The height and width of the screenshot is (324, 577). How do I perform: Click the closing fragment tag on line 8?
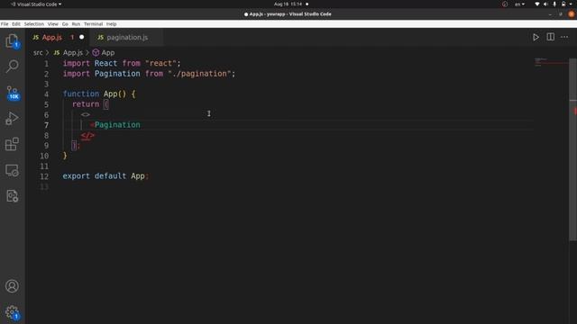[87, 136]
